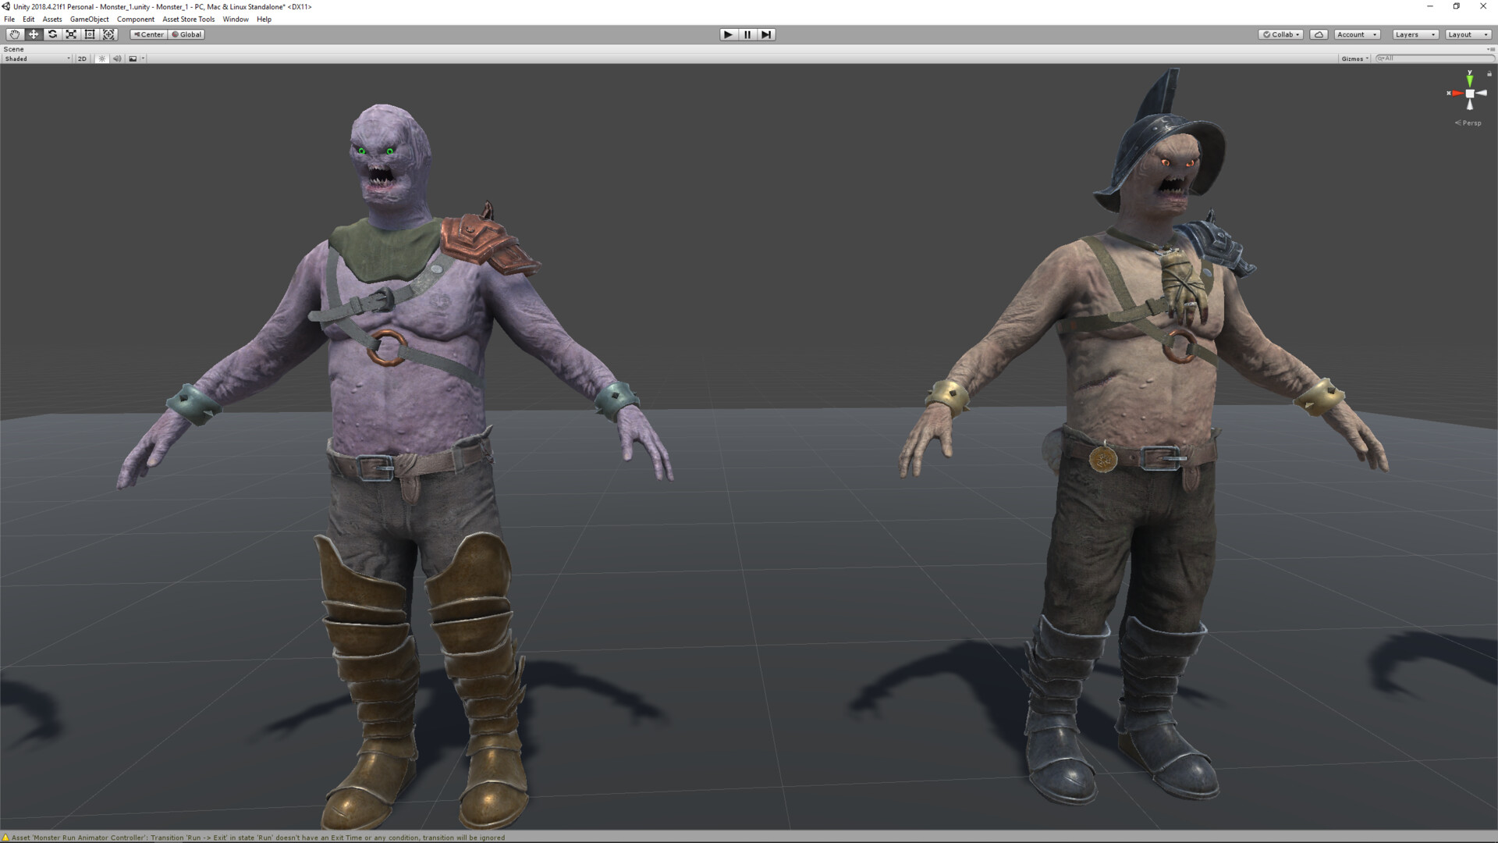
Task: Open cloud Services button
Action: tap(1319, 34)
